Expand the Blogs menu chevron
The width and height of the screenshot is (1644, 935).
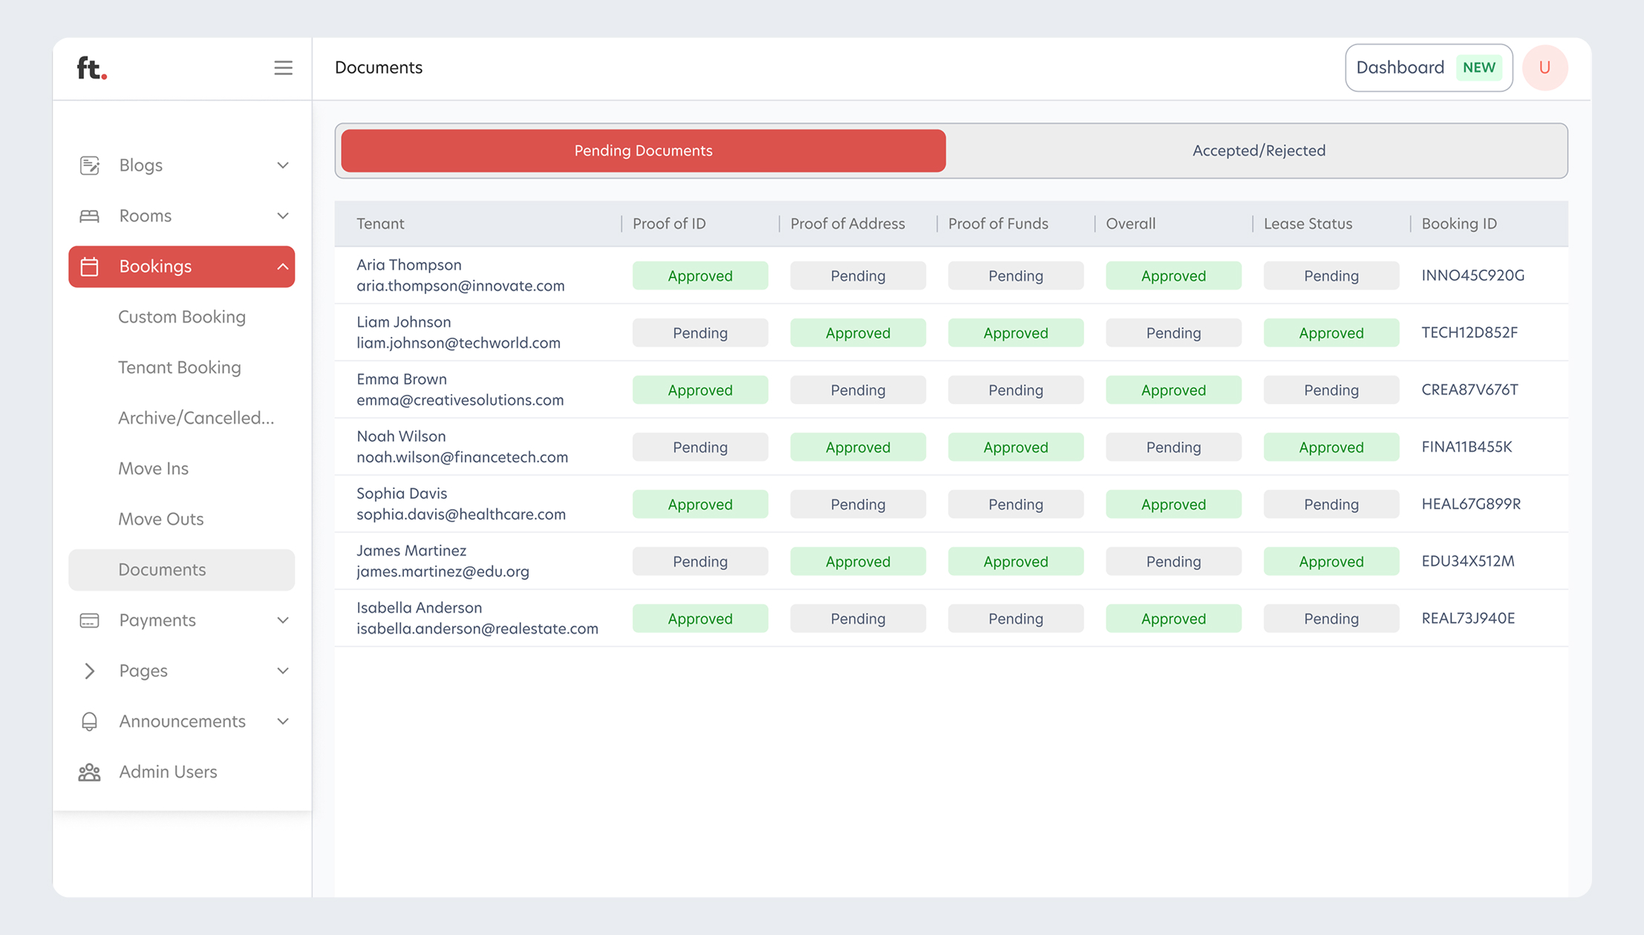(x=283, y=165)
